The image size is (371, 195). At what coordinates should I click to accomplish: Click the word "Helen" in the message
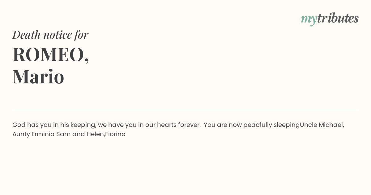95,134
